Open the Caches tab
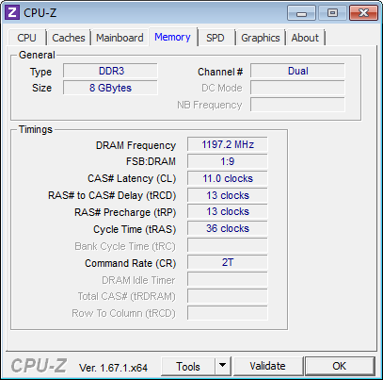 point(69,38)
